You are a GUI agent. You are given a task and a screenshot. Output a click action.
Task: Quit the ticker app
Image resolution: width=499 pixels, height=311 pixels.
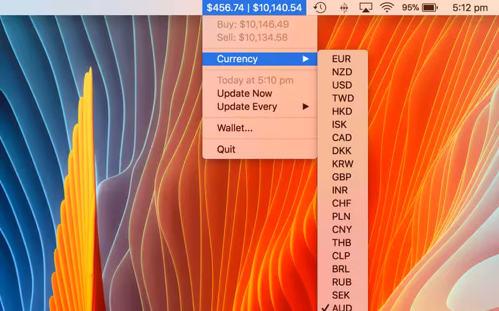pos(226,149)
